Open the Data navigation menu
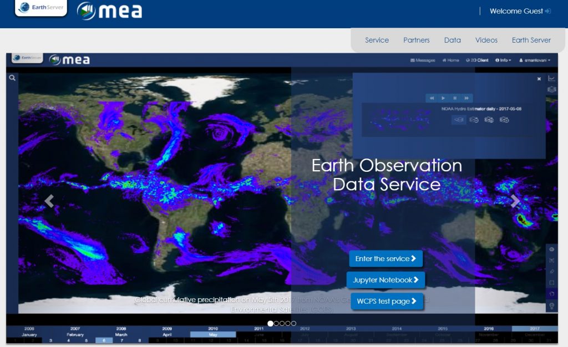568x347 pixels. pos(452,40)
